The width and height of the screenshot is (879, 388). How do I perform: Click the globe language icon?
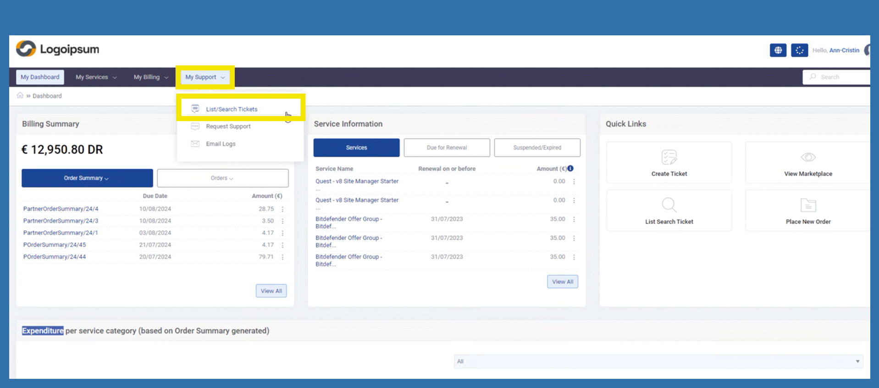coord(778,50)
